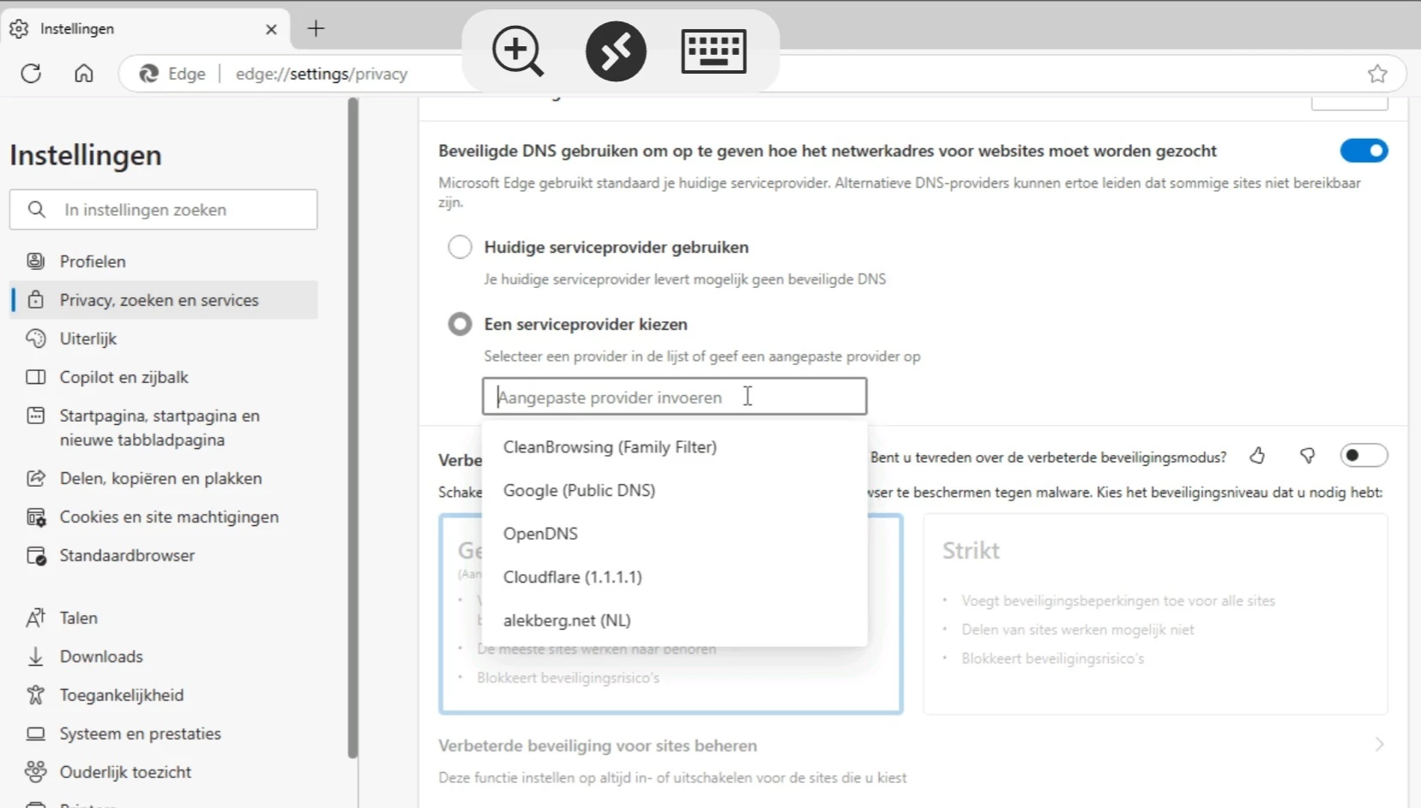Click the zoom magnifier icon in overlay toolbar
Screen dimensions: 1421x808
[518, 51]
